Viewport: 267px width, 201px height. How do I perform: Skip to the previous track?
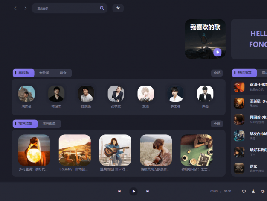[119, 191]
